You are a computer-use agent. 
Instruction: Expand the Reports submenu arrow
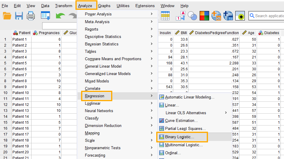pyautogui.click(x=152, y=29)
